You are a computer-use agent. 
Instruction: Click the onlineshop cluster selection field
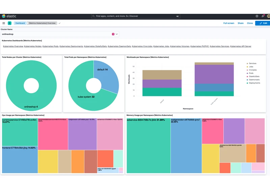60,34
